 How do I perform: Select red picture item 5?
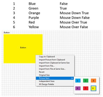click(x=85, y=88)
